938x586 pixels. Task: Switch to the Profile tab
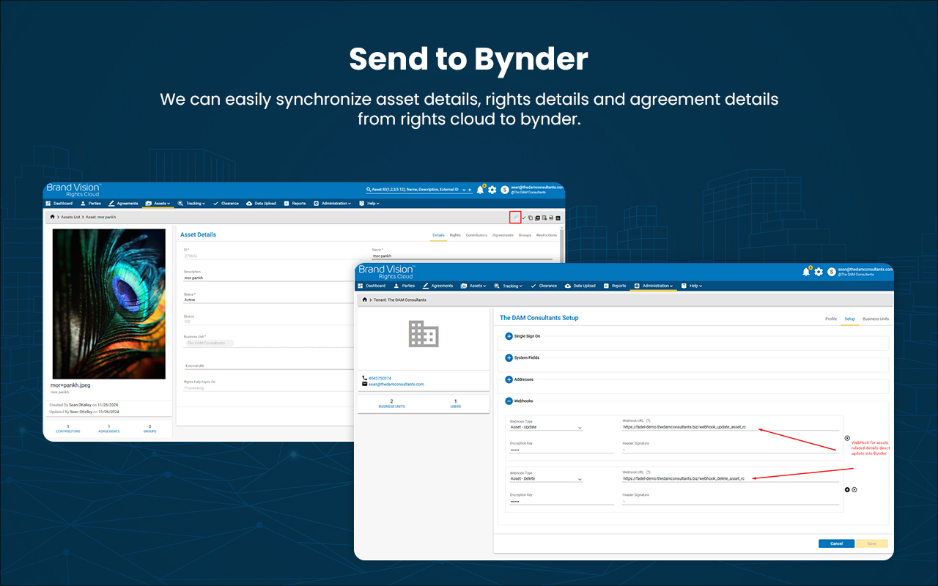pyautogui.click(x=831, y=319)
